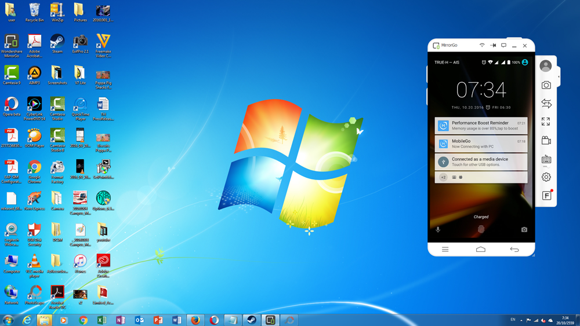
Task: Open EN language selector in system tray
Action: click(x=513, y=320)
